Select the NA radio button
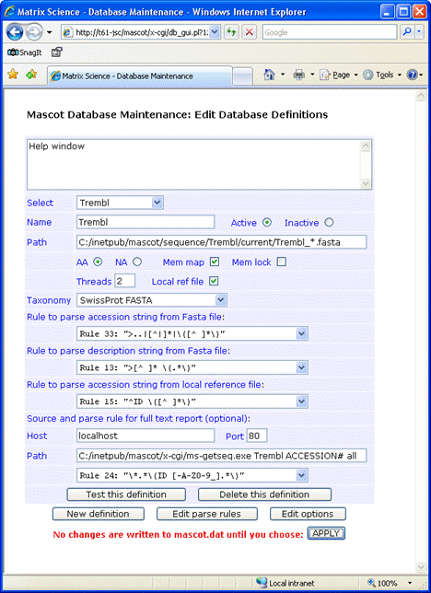The height and width of the screenshot is (593, 431). pos(137,262)
